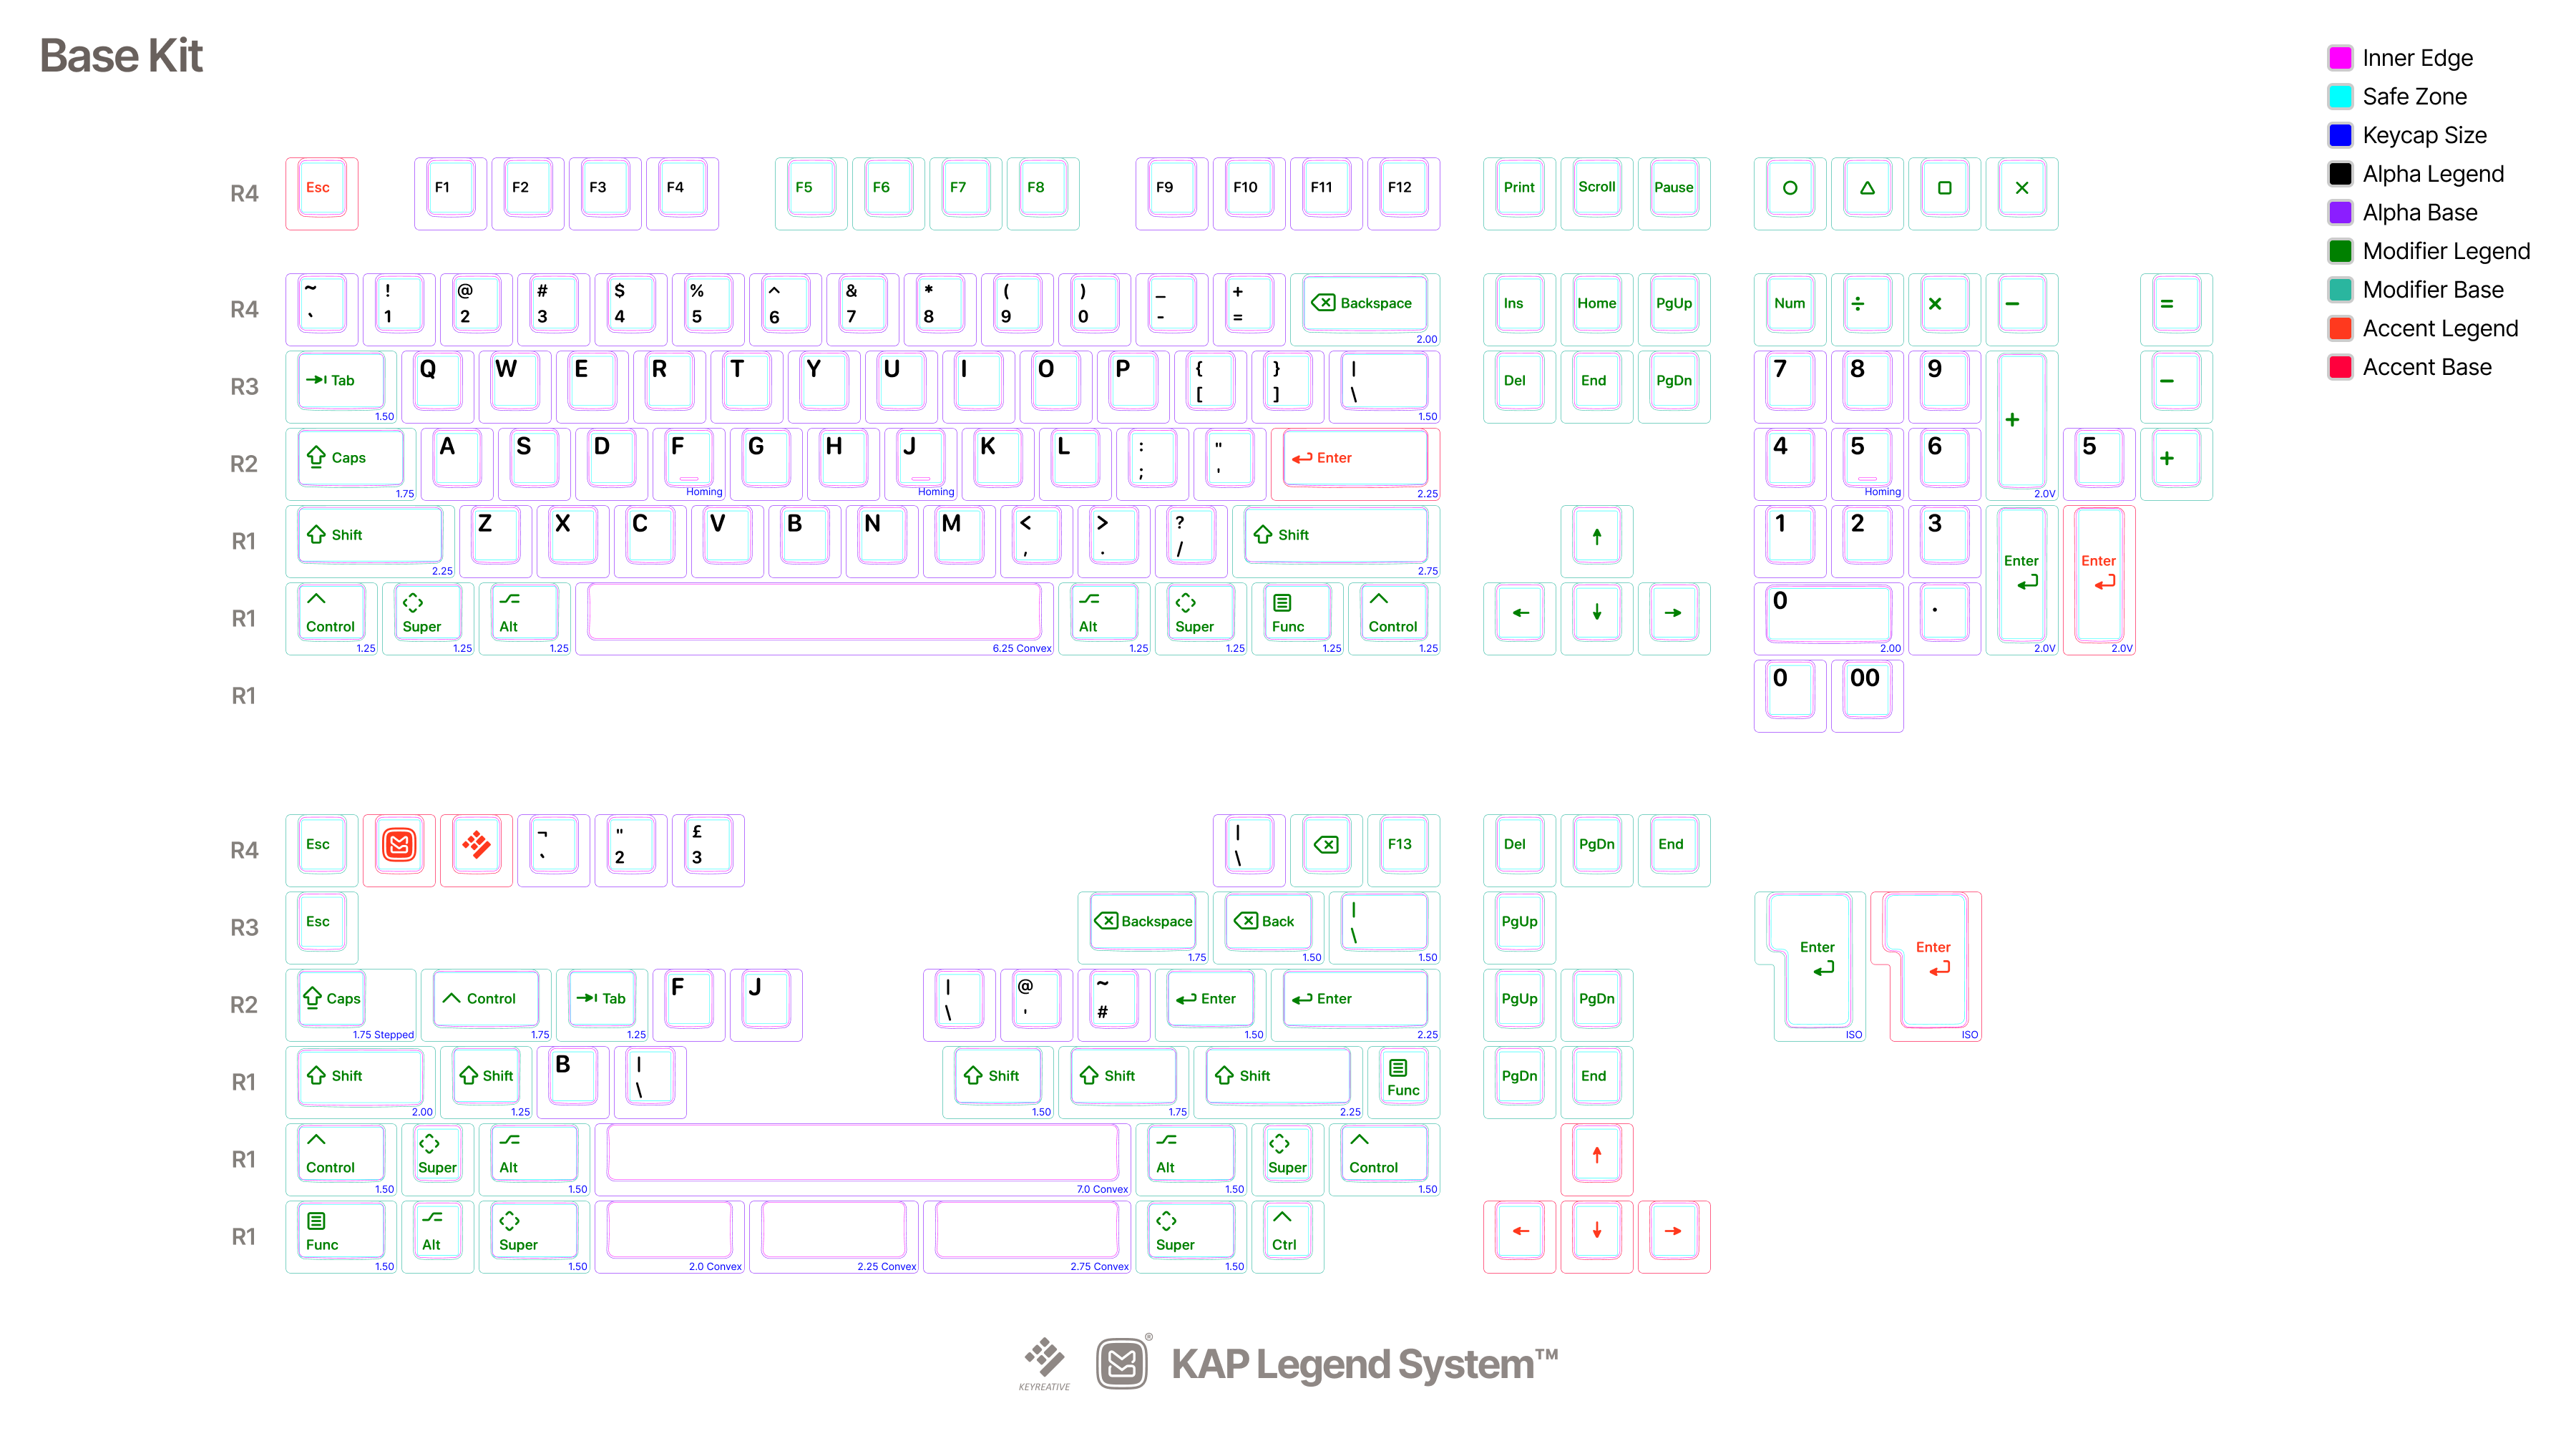Viewport: 2576px width, 1431px height.
Task: Click the Print keycap
Action: pyautogui.click(x=1519, y=193)
